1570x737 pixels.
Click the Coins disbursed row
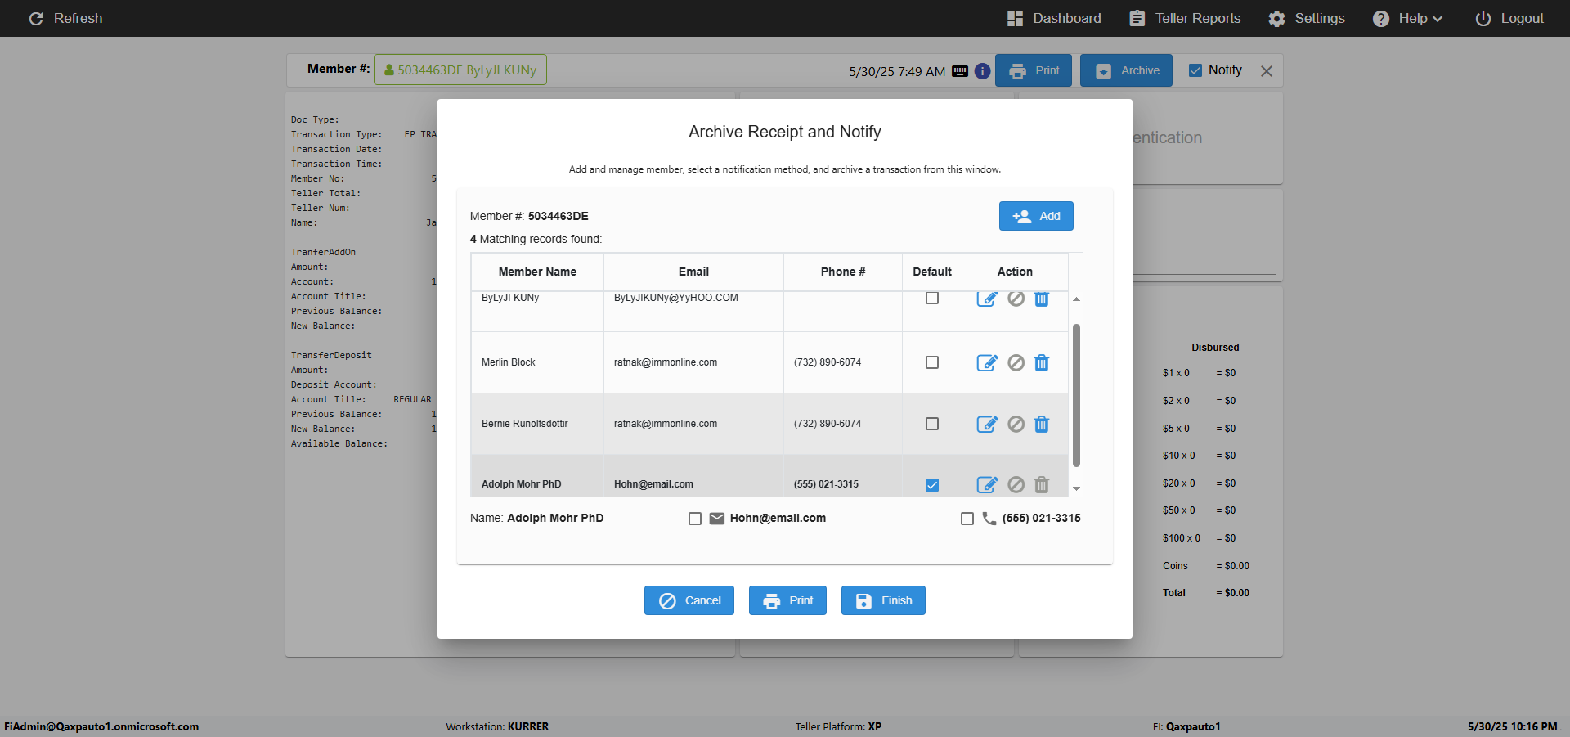pyautogui.click(x=1206, y=566)
